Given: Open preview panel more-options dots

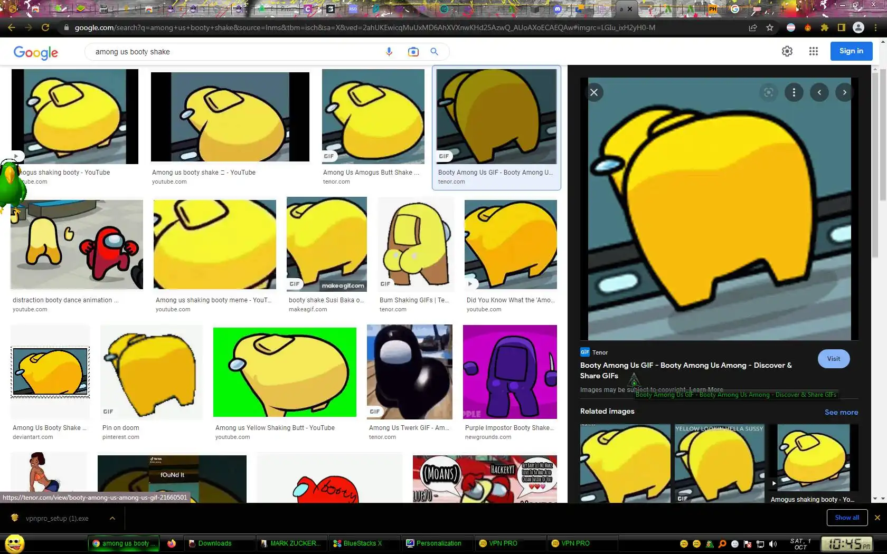Looking at the screenshot, I should pos(794,92).
